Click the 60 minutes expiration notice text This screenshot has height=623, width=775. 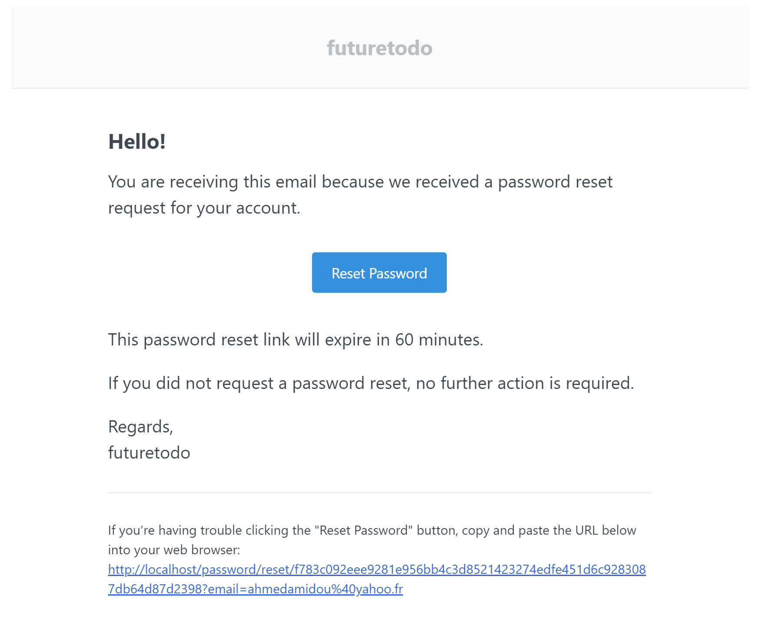click(296, 340)
